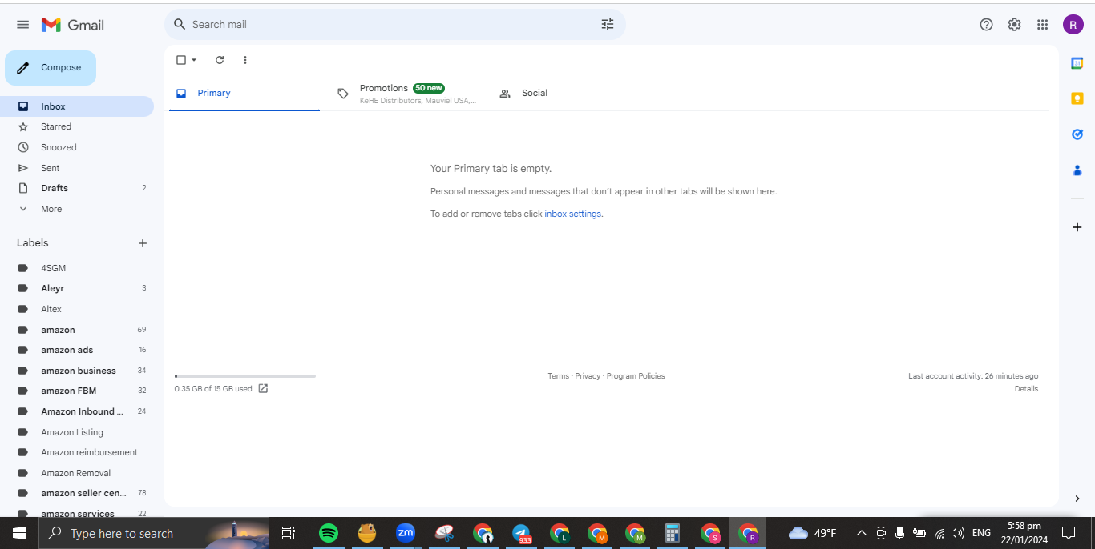Get add-ons with side panel plus

[1077, 227]
